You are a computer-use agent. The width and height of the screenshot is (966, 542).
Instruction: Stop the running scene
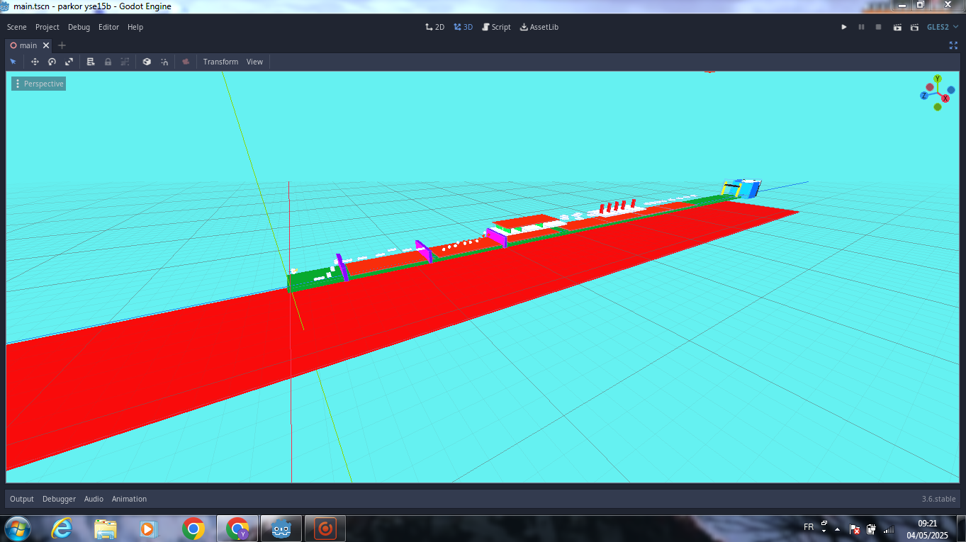pyautogui.click(x=878, y=27)
